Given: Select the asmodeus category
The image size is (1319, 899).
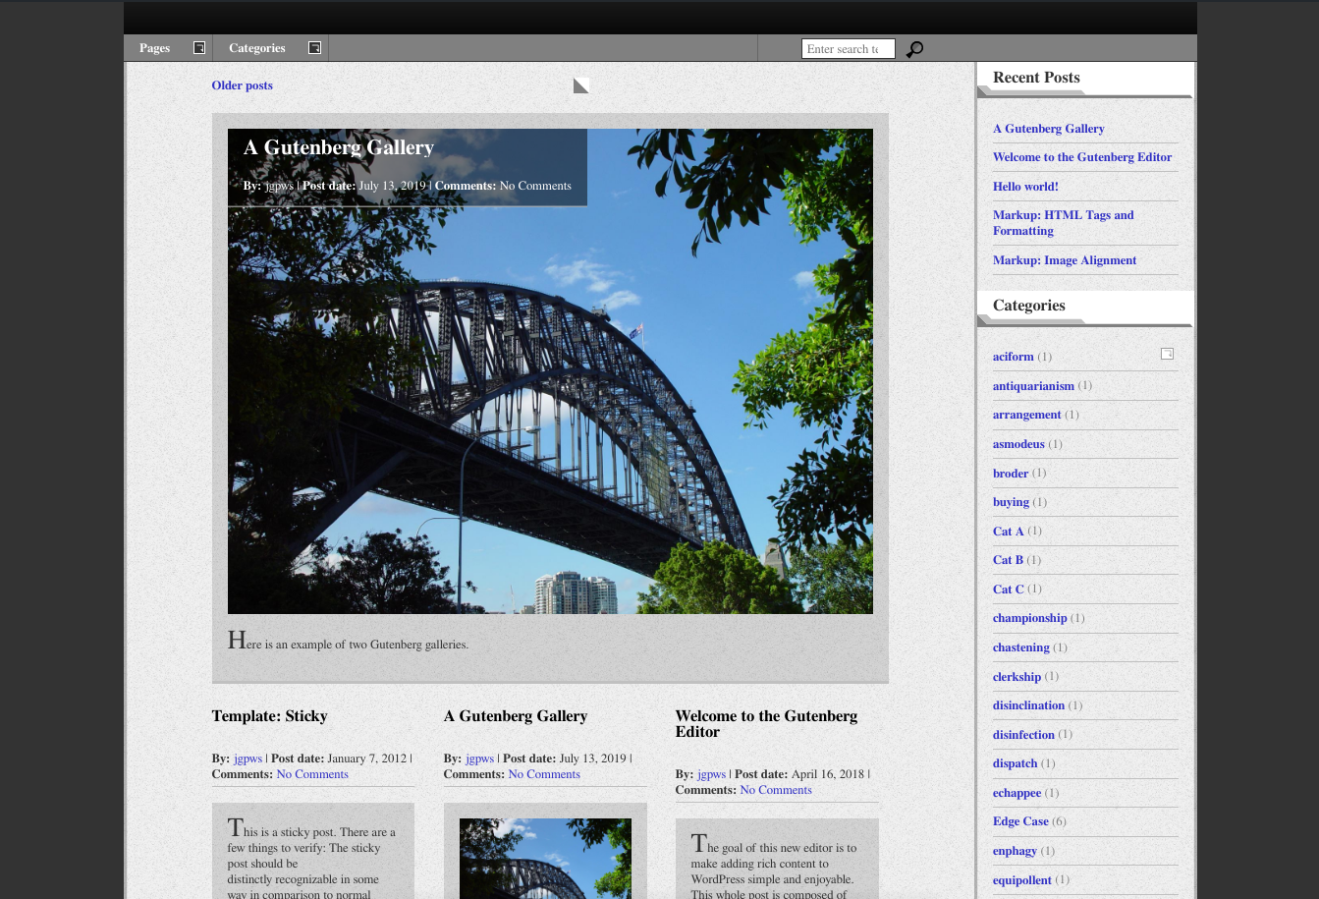Looking at the screenshot, I should pyautogui.click(x=1018, y=444).
